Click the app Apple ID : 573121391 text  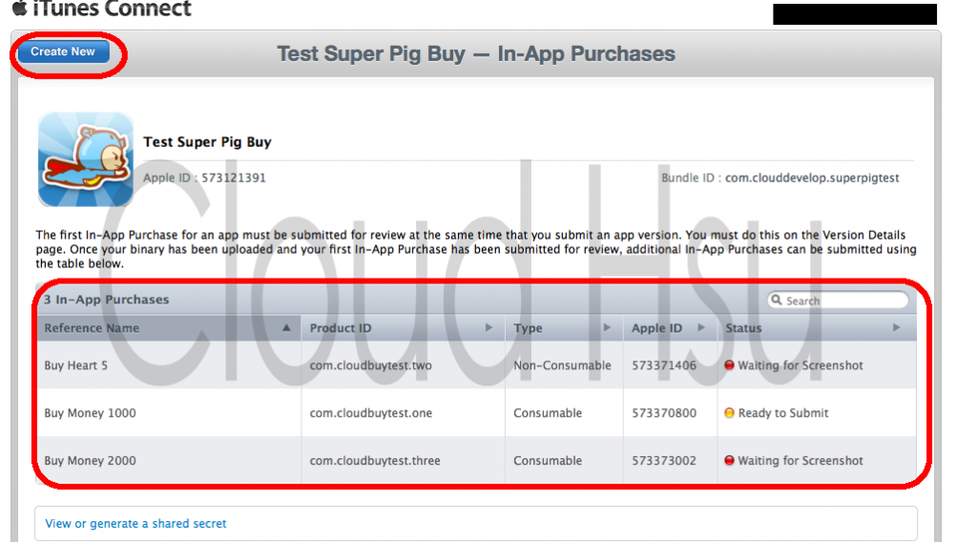click(204, 178)
